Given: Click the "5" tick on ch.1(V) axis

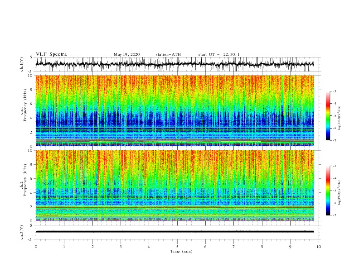Looking at the screenshot, I should click(x=32, y=57).
